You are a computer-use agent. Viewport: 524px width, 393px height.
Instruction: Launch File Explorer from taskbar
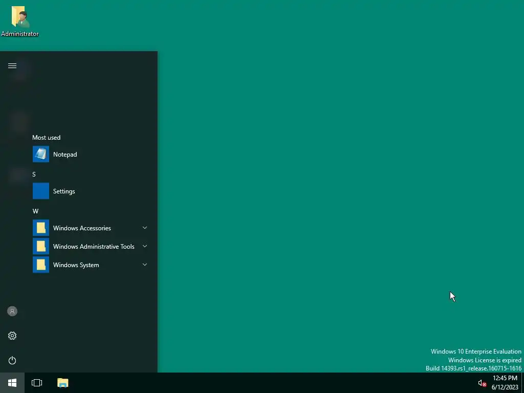pos(62,383)
